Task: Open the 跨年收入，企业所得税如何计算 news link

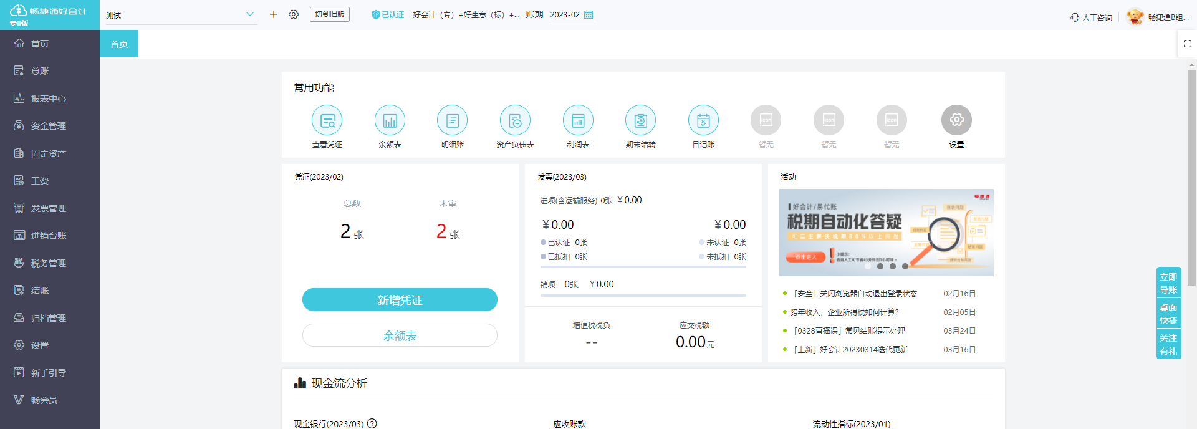Action: click(x=844, y=312)
